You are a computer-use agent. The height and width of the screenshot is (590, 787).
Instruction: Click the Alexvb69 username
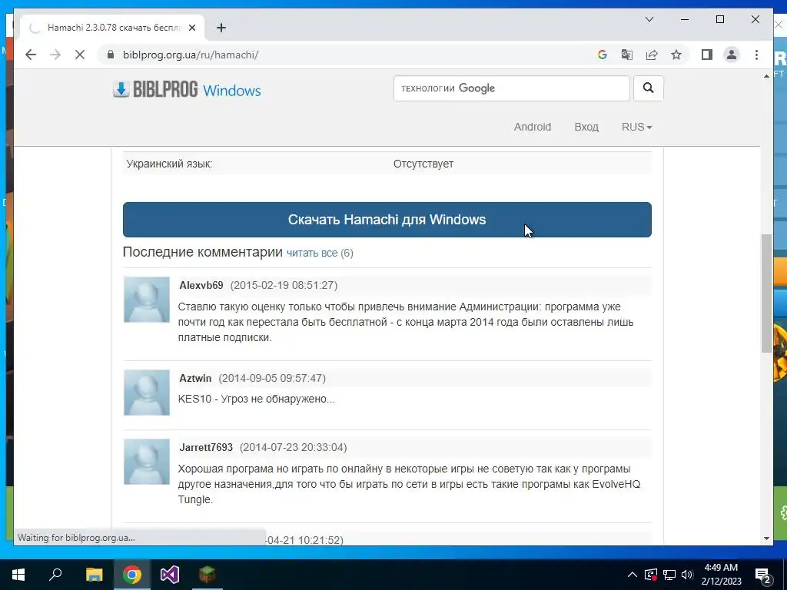[x=201, y=285]
